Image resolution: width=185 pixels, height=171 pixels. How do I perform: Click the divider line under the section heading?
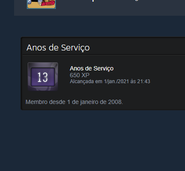click(x=104, y=54)
